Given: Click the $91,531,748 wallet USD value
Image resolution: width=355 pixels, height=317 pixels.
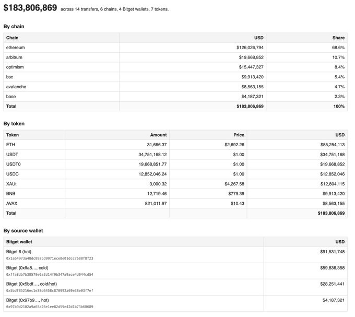Looking at the screenshot, I should [x=333, y=252].
